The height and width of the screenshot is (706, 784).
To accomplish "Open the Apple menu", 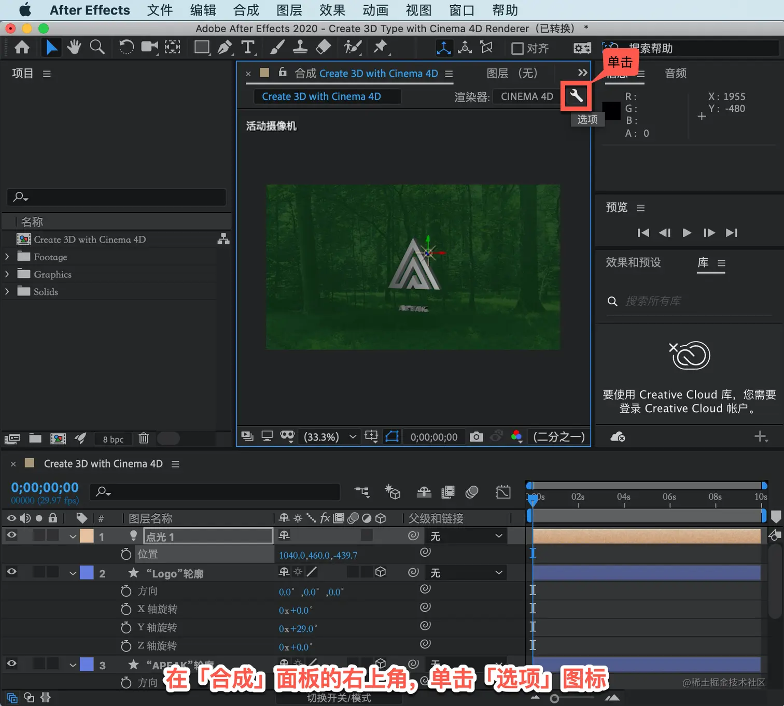I will point(25,10).
